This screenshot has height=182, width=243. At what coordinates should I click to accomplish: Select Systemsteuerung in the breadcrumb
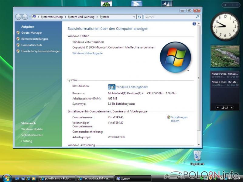pyautogui.click(x=52, y=17)
